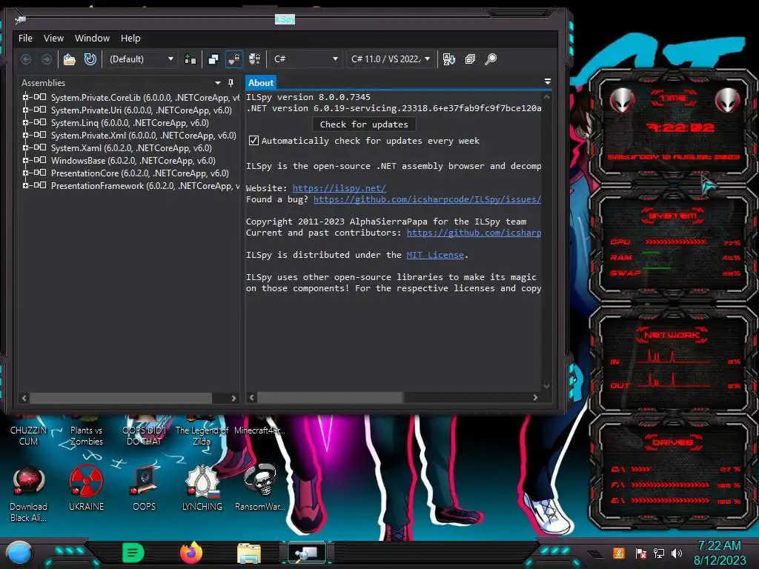759x569 pixels.
Task: Open the OOPS desktop icon
Action: click(145, 488)
